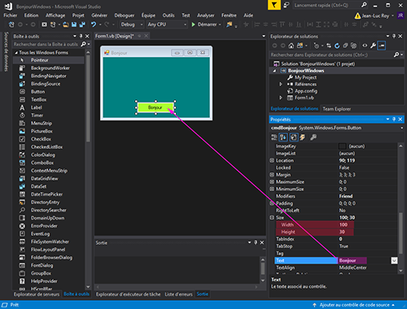The width and height of the screenshot is (407, 309).
Task: Click the Refresh icon in Solution Explorer
Action: [337, 46]
